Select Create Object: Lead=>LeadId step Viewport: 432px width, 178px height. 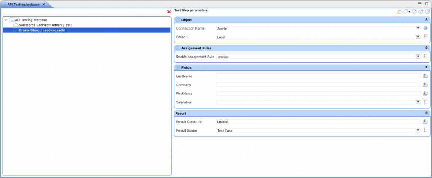pos(87,30)
